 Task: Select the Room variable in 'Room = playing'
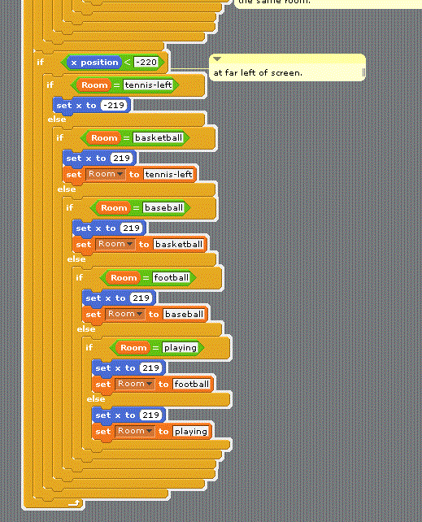133,347
